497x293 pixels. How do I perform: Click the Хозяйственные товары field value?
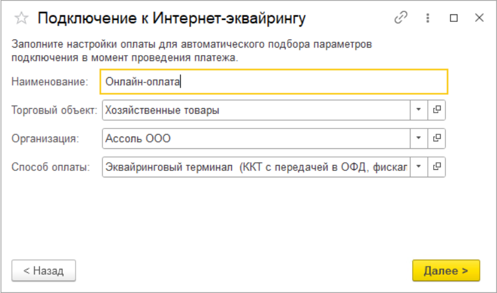pyautogui.click(x=255, y=110)
